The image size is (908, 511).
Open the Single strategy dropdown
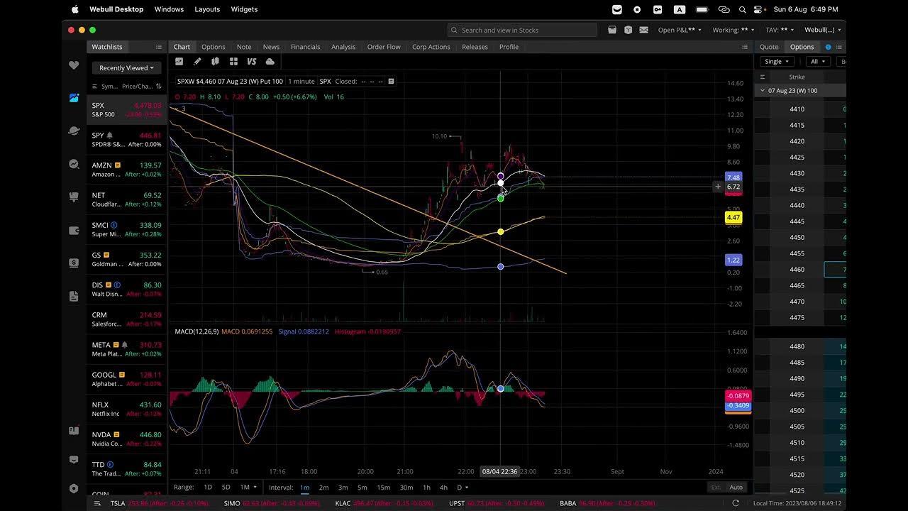(x=777, y=62)
